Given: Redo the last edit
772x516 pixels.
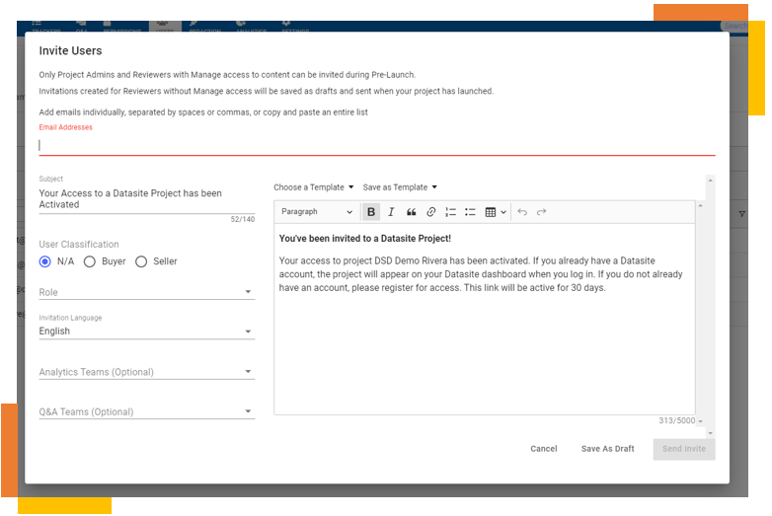Looking at the screenshot, I should (x=542, y=212).
